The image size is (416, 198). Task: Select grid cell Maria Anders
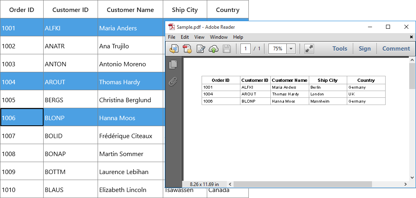130,28
